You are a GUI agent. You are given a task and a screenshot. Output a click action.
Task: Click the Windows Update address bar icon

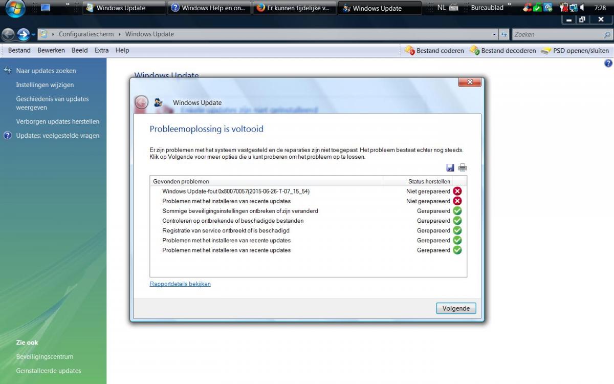[44, 34]
